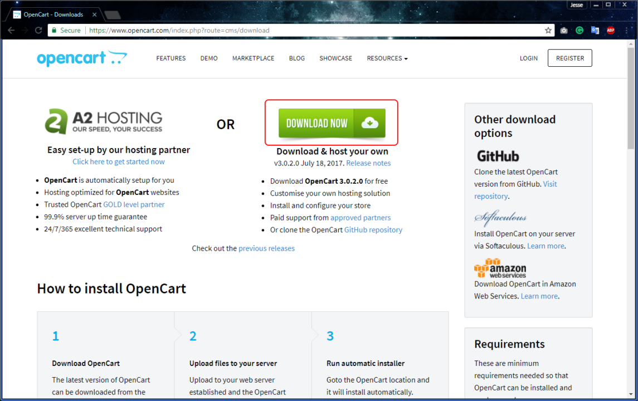Click the OpenCart logo

click(x=82, y=58)
